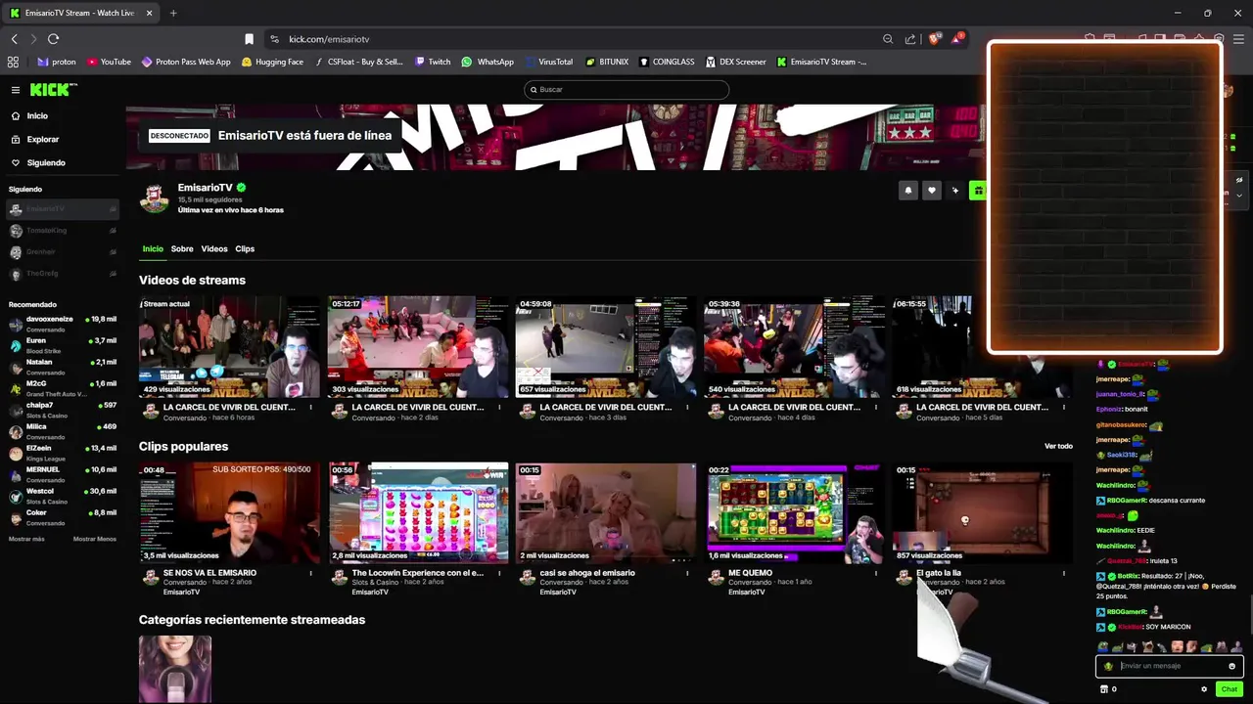Play the 'SE NOS VA EL EMISARIO' clip
The image size is (1253, 704).
point(229,512)
